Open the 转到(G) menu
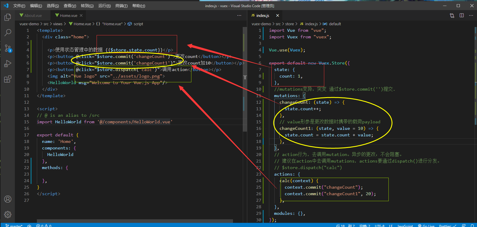Screen dimensions: 477x227 (87, 6)
